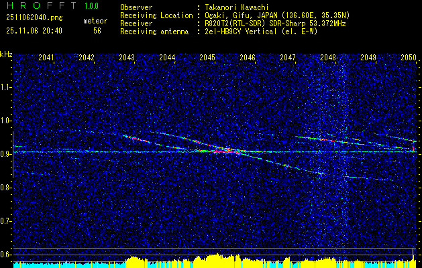Click the kHz axis unit label

[6, 54]
